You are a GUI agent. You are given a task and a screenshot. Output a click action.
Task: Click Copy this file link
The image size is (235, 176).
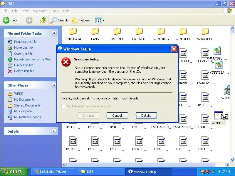coord(23,53)
